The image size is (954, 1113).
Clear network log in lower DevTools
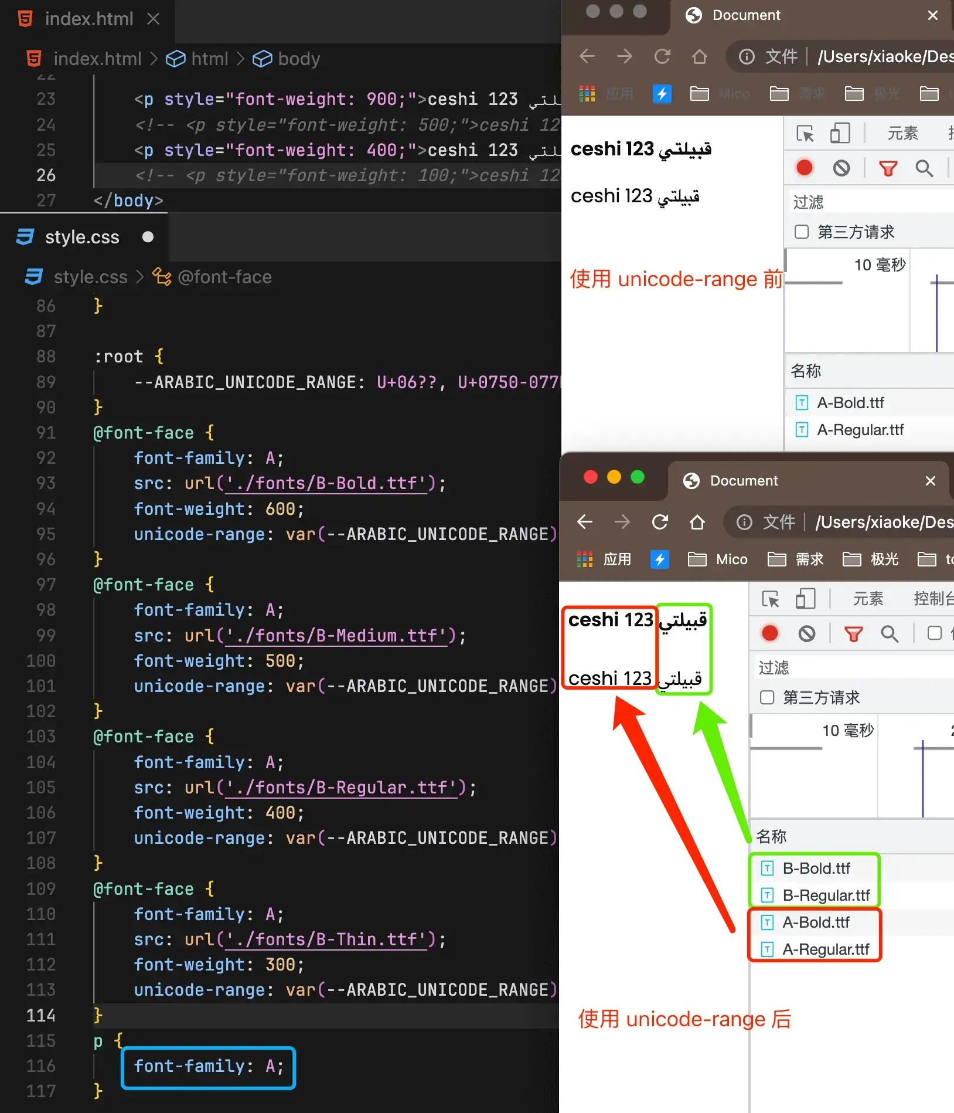click(x=807, y=633)
